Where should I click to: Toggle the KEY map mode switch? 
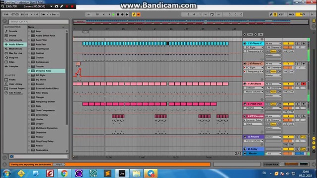281,14
